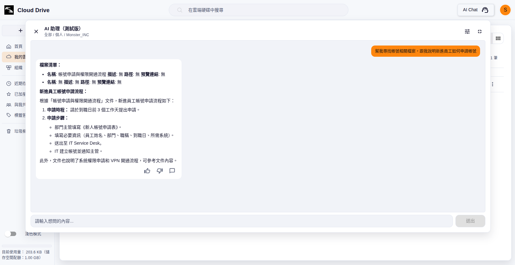The height and width of the screenshot is (265, 515).
Task: Click the 新進員工帳號申請流程 heading
Action: (x=63, y=91)
